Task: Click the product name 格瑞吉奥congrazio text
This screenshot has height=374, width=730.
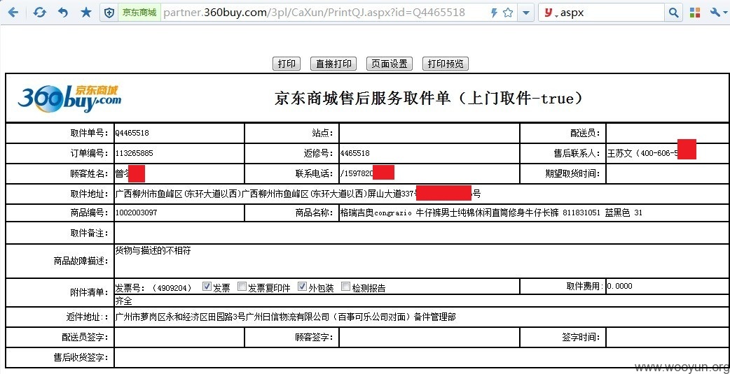Action: coord(491,213)
